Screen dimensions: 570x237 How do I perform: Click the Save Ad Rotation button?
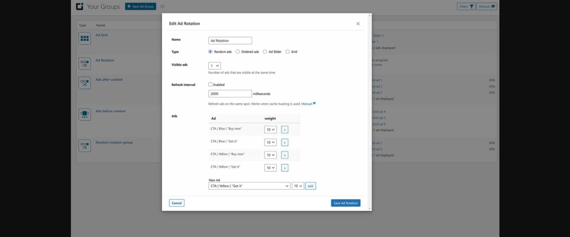pos(345,203)
